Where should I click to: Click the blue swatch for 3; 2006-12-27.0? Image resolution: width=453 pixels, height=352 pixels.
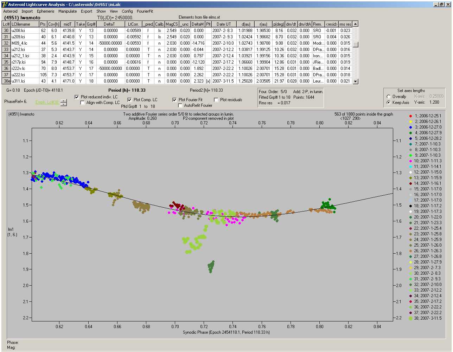tap(411, 127)
